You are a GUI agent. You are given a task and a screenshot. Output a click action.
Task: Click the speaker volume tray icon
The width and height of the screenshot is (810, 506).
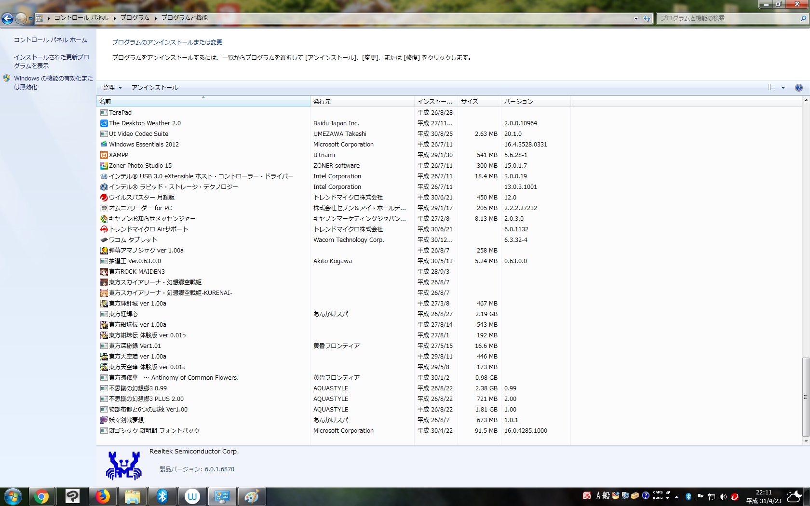[723, 497]
